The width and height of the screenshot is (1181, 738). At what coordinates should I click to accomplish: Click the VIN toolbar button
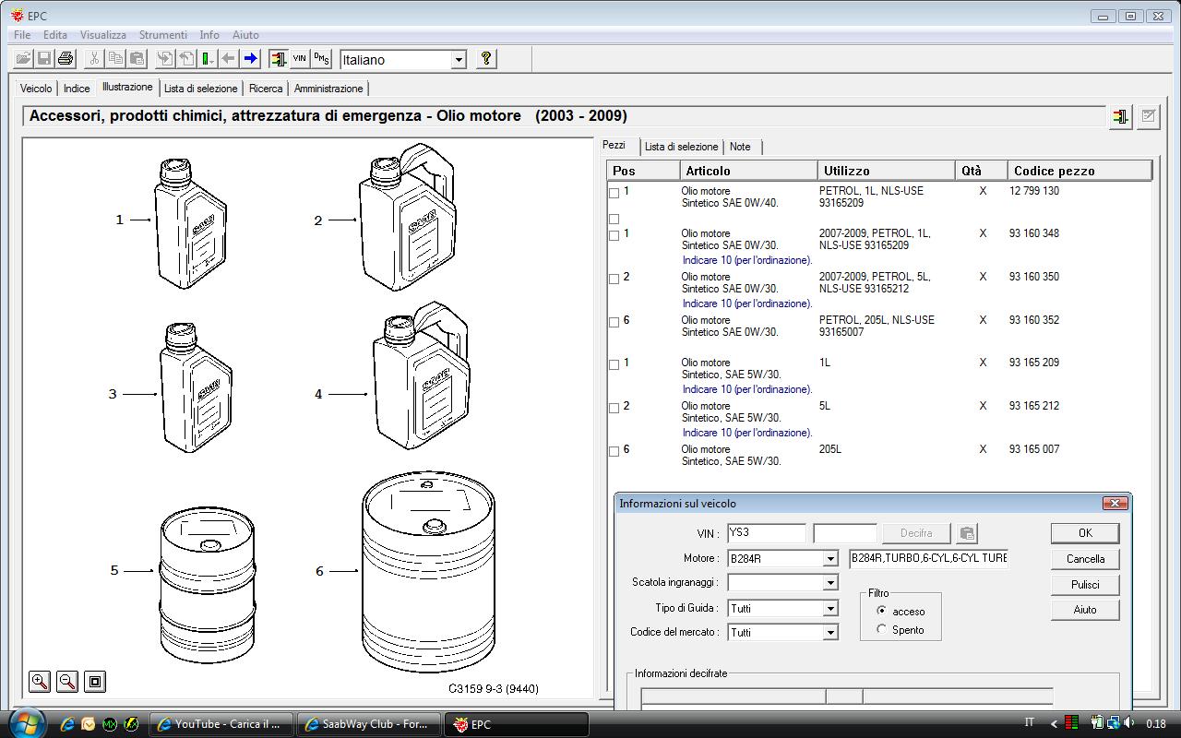299,59
